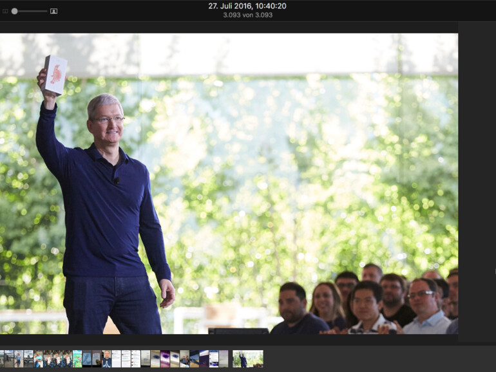Screen dimensions: 496x372
Task: Open thumbnail of bald man in dark shirt
Action: [106, 358]
